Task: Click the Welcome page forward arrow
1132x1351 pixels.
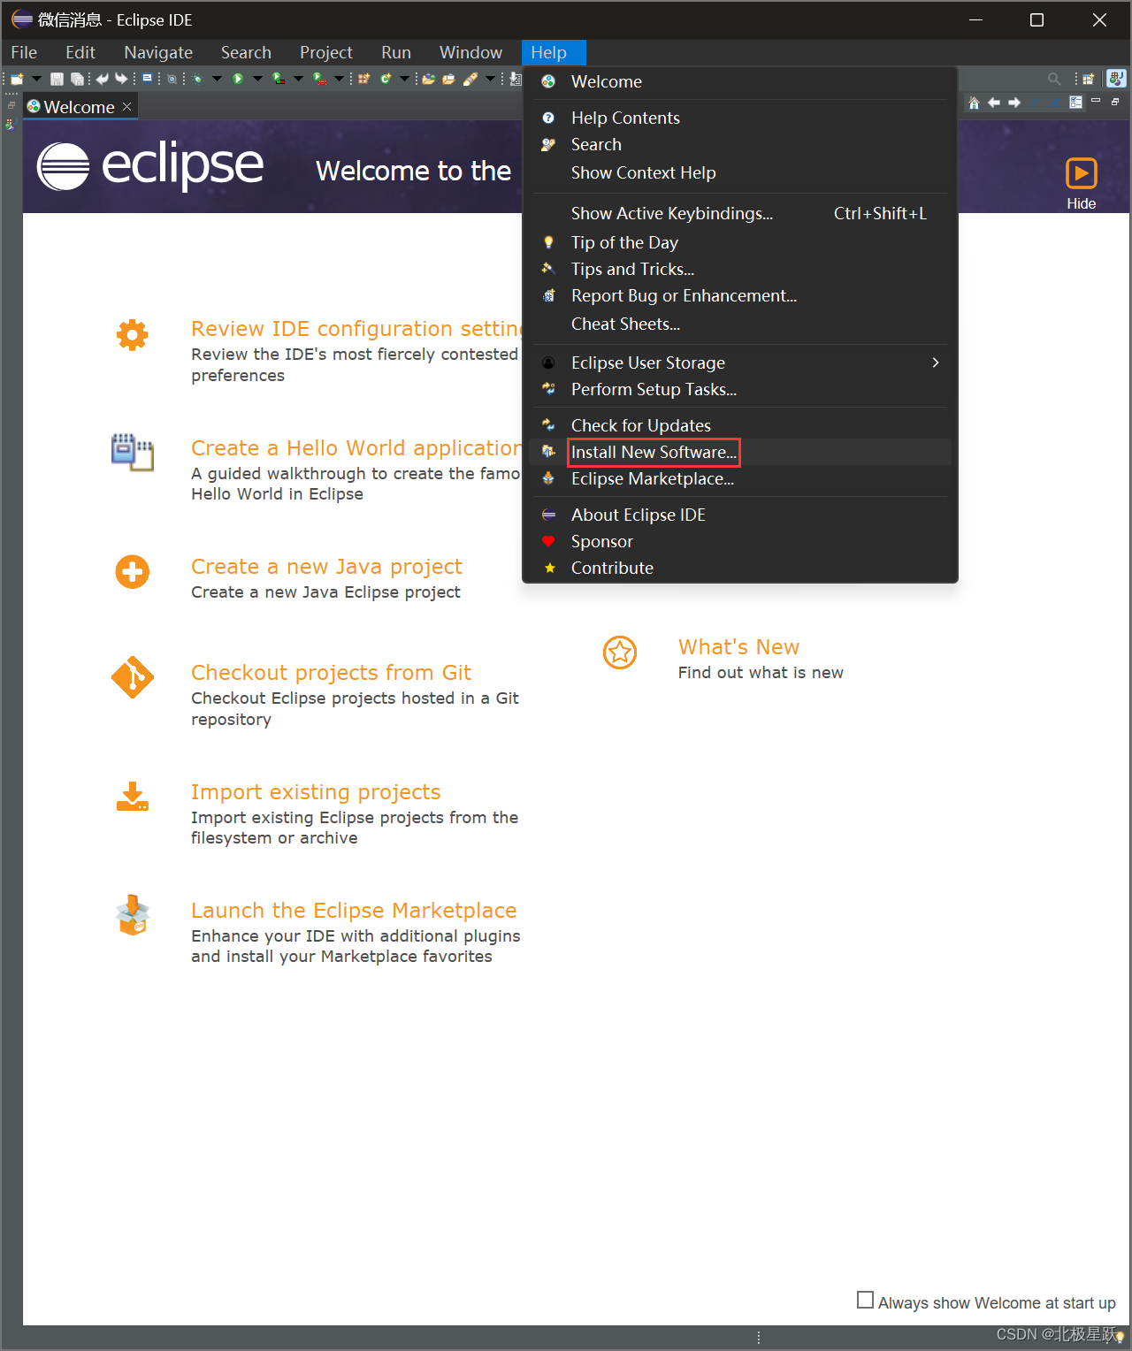Action: point(1014,103)
